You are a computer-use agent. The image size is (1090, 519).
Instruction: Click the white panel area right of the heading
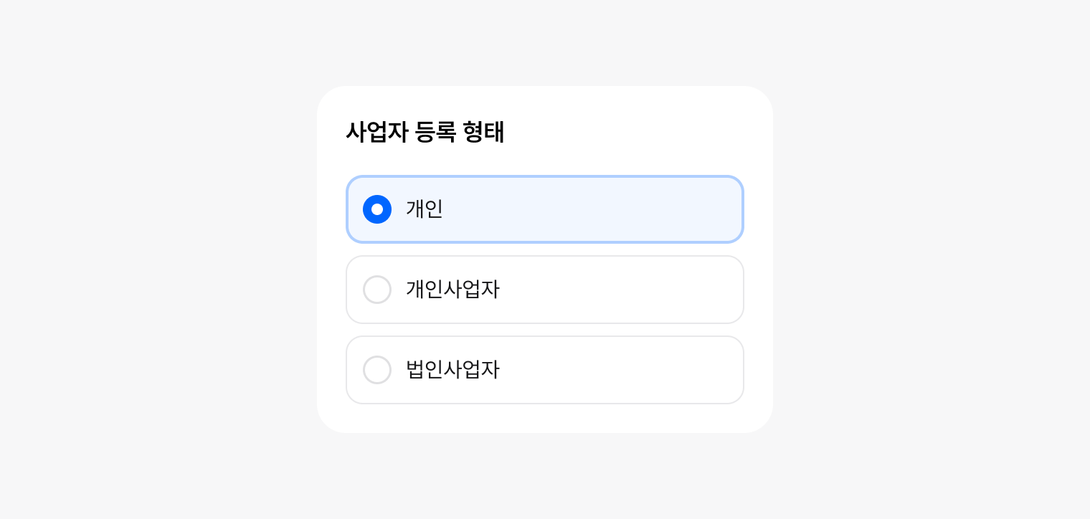click(x=645, y=132)
